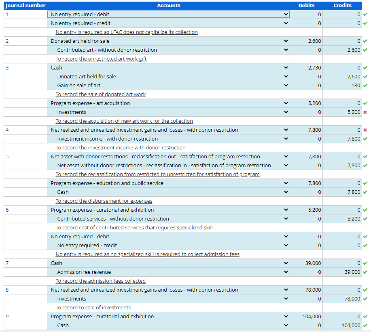Click the credit field showing 5,200 for Investments
This screenshot has width=371, height=332.
pos(342,112)
